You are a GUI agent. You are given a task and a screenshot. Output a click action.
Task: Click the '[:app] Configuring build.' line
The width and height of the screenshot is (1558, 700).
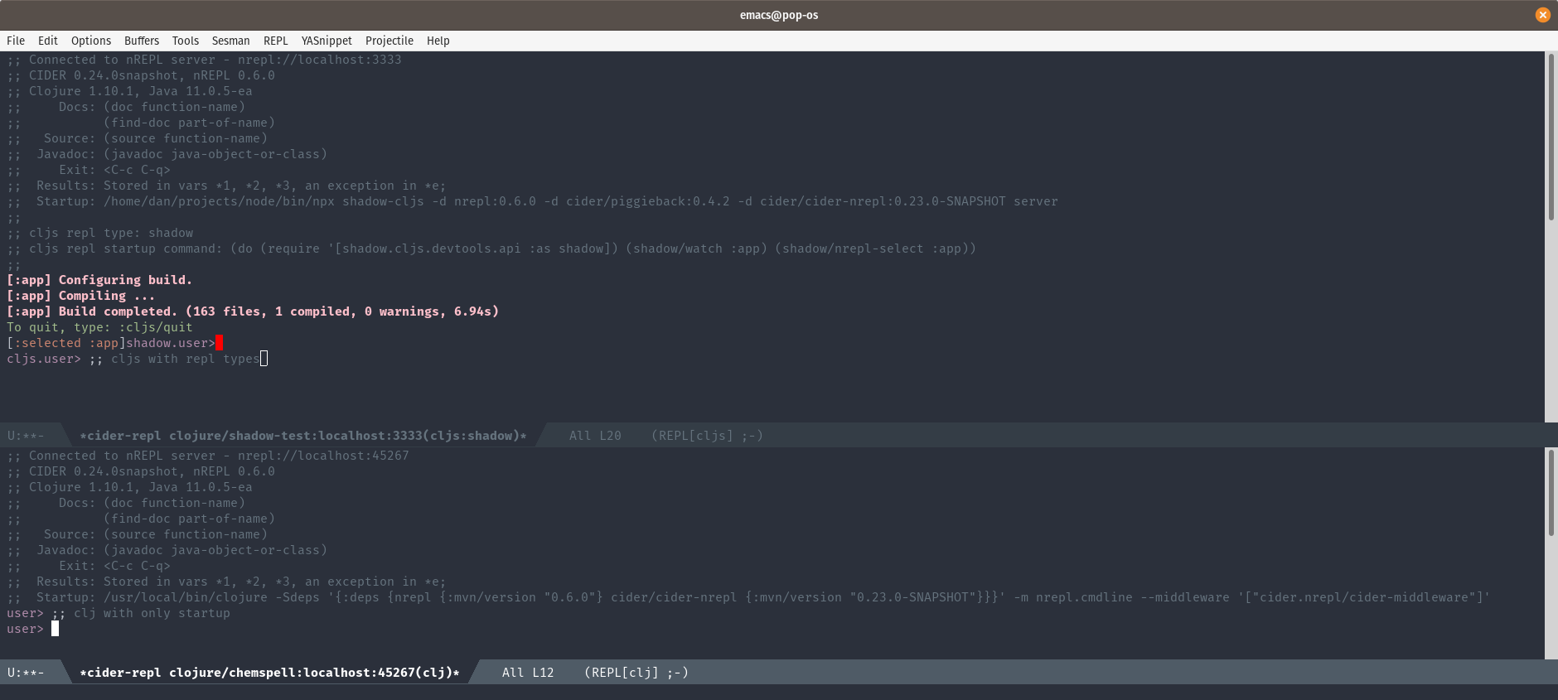point(99,280)
